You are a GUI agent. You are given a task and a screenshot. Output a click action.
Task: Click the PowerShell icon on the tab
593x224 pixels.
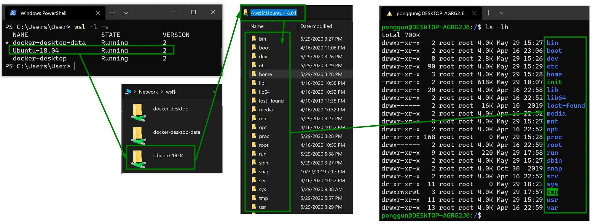point(13,13)
